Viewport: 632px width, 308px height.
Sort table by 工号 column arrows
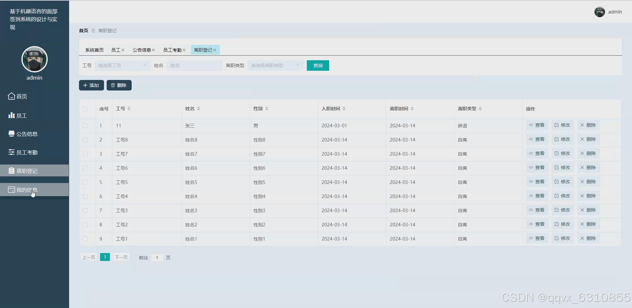pyautogui.click(x=129, y=109)
